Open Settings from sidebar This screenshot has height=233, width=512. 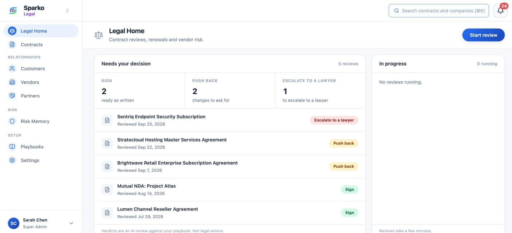pyautogui.click(x=41, y=160)
